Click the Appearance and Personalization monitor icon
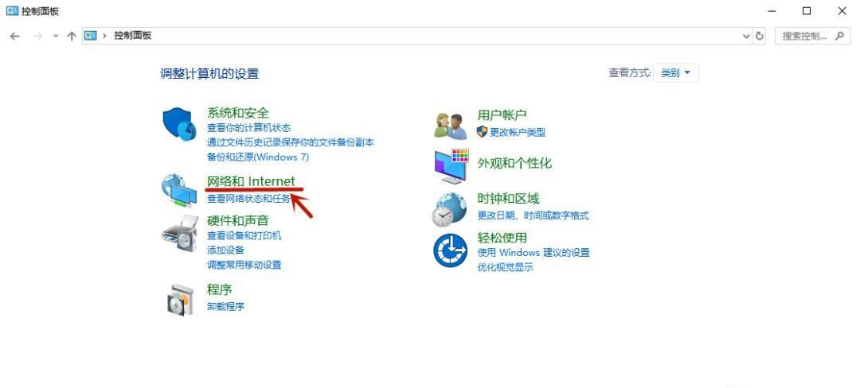This screenshot has height=388, width=860. coord(451,165)
